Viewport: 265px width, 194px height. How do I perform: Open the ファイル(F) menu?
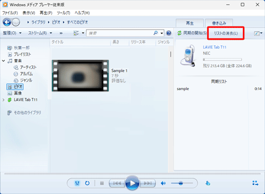coord(10,13)
